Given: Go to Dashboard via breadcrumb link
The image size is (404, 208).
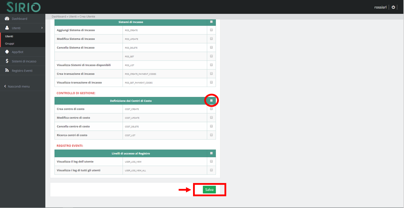Looking at the screenshot, I should pos(58,16).
